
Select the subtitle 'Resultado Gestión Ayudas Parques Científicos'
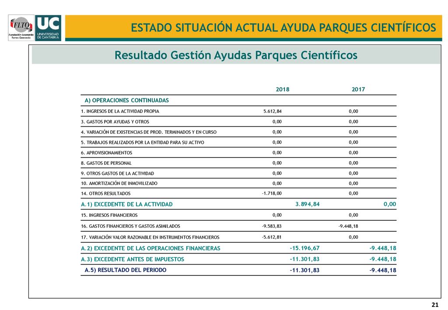(x=236, y=55)
